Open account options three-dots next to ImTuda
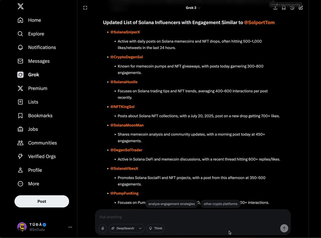 [70, 227]
